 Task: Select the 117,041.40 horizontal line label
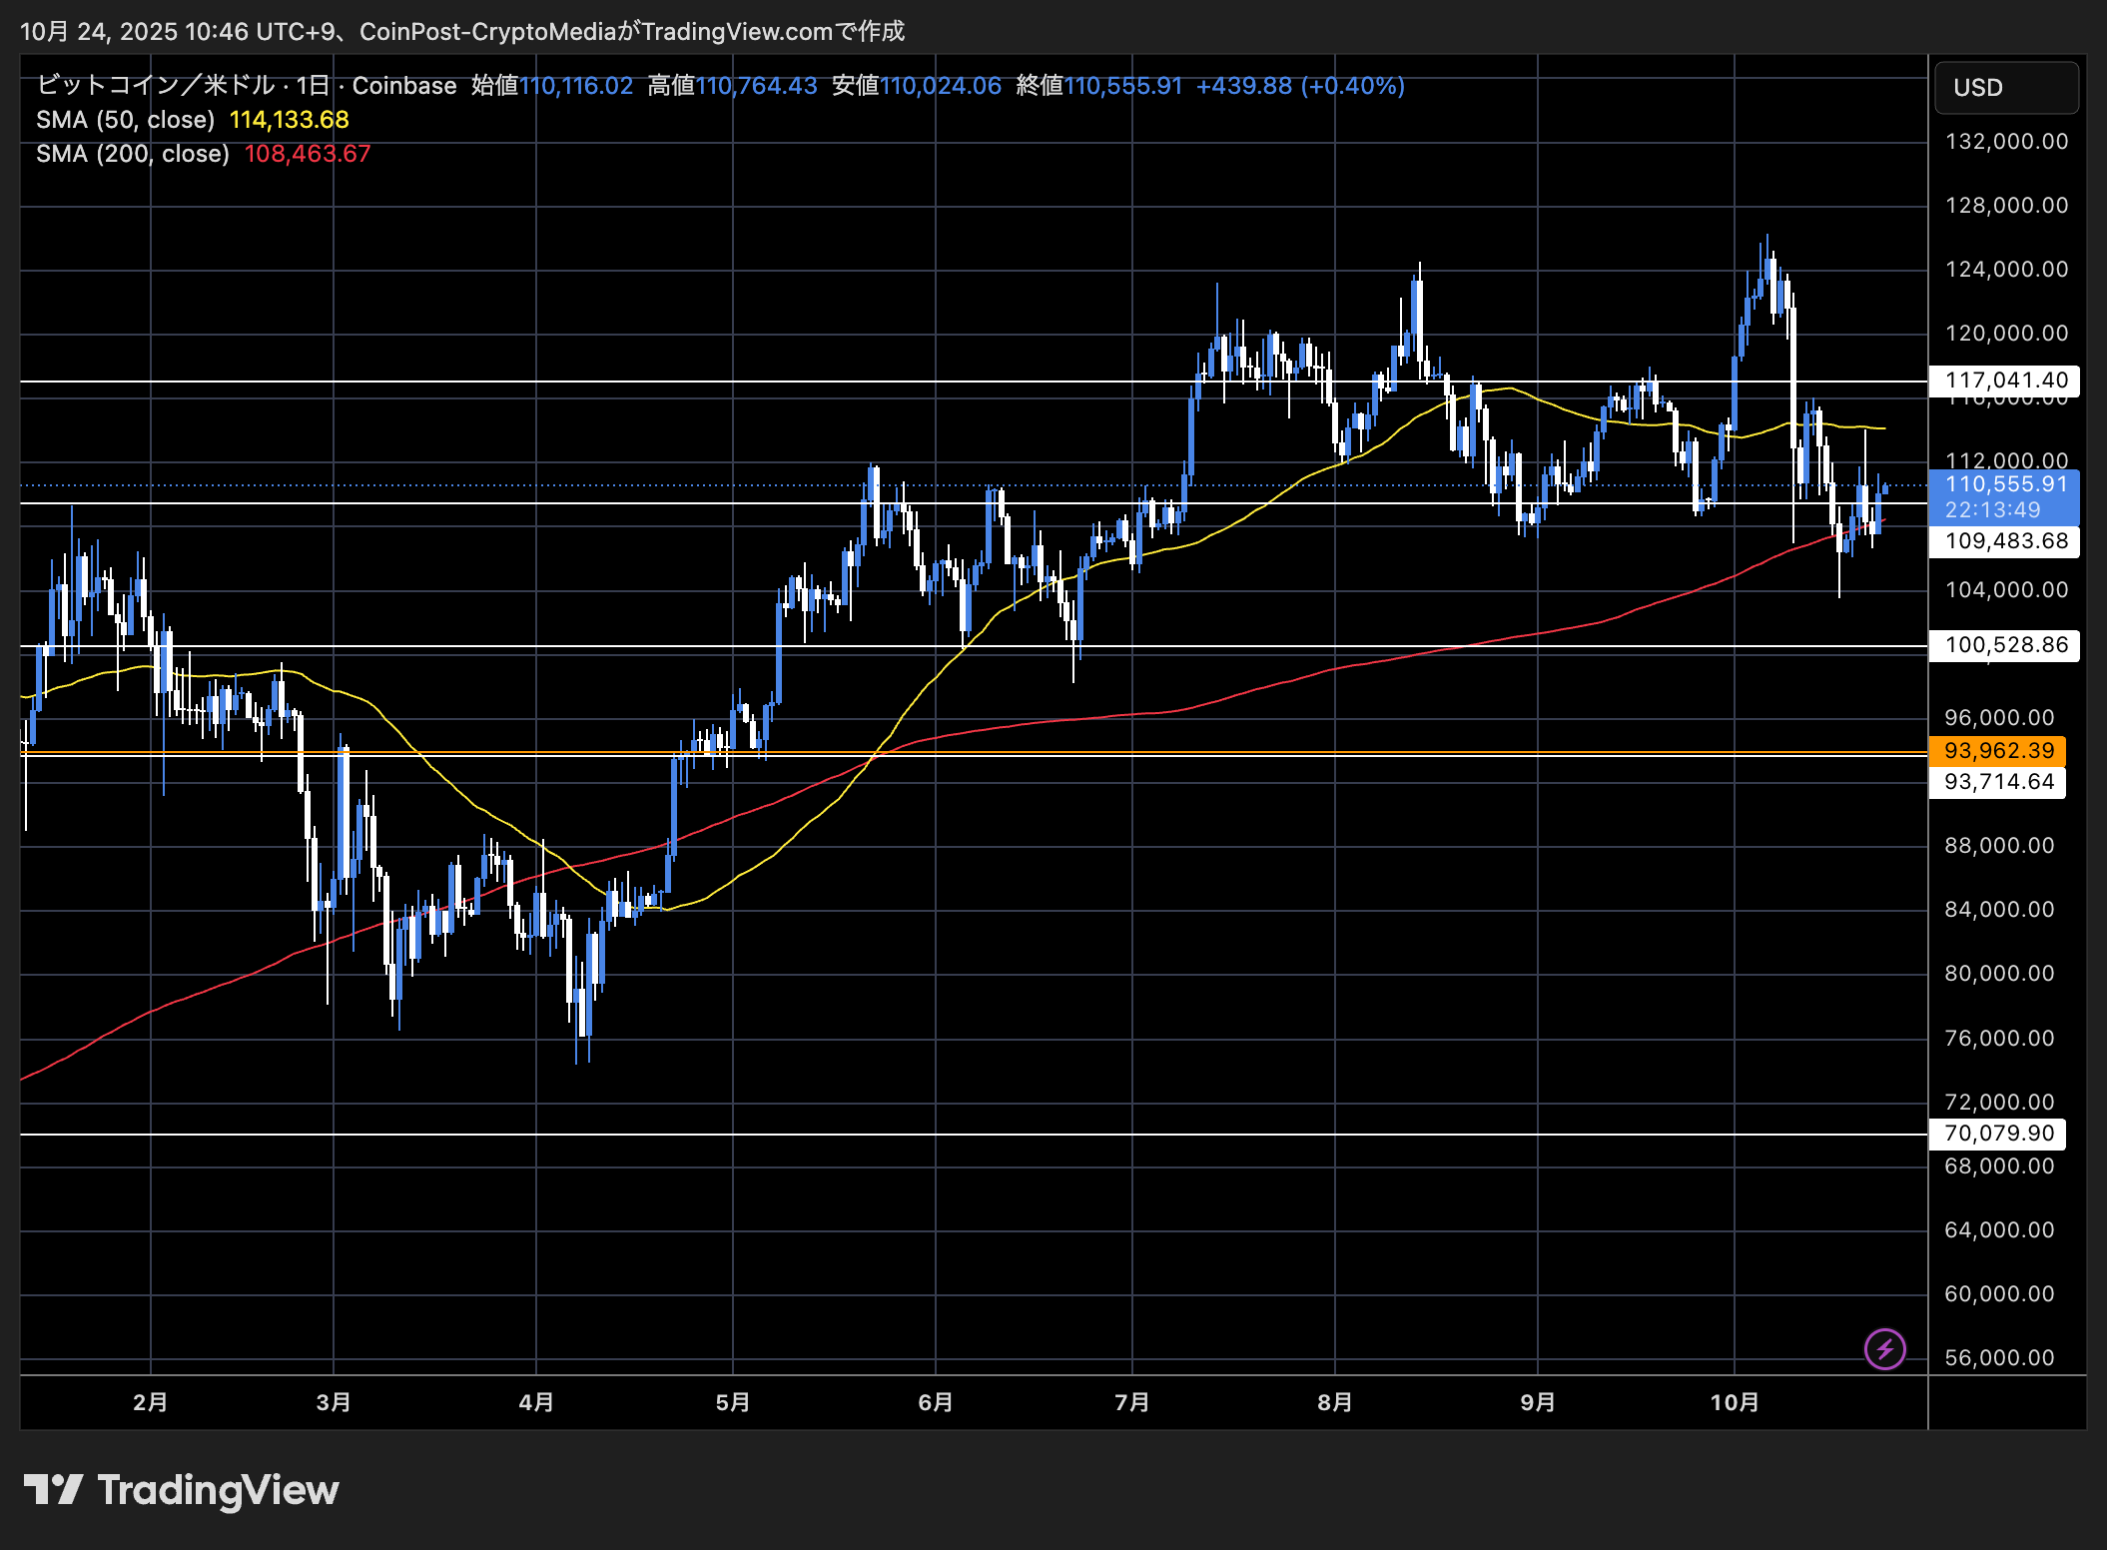coord(2005,381)
